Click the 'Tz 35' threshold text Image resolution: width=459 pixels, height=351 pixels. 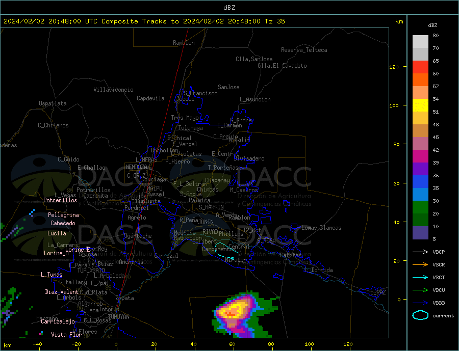coord(274,21)
